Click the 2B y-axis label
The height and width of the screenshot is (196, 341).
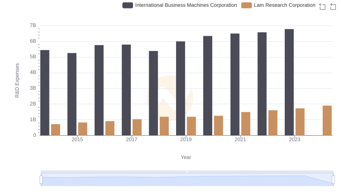[33, 104]
